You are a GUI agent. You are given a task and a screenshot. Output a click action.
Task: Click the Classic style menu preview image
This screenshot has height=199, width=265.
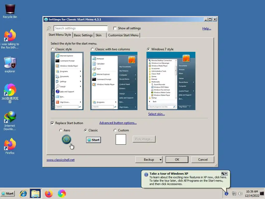67,81
